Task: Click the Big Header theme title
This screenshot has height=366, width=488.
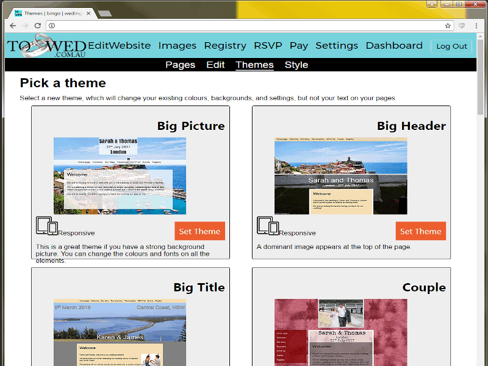Action: pos(411,126)
